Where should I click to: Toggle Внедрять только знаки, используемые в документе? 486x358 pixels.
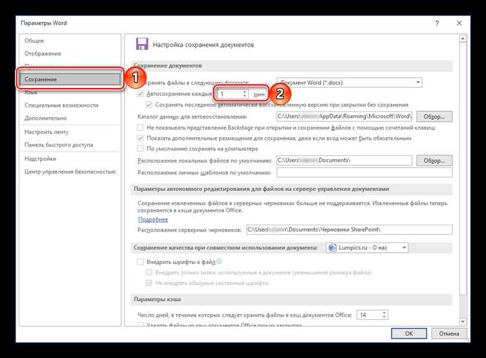pos(149,273)
